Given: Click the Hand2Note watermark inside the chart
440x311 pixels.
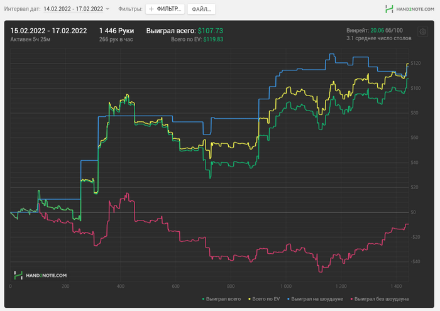Looking at the screenshot, I should [x=40, y=275].
